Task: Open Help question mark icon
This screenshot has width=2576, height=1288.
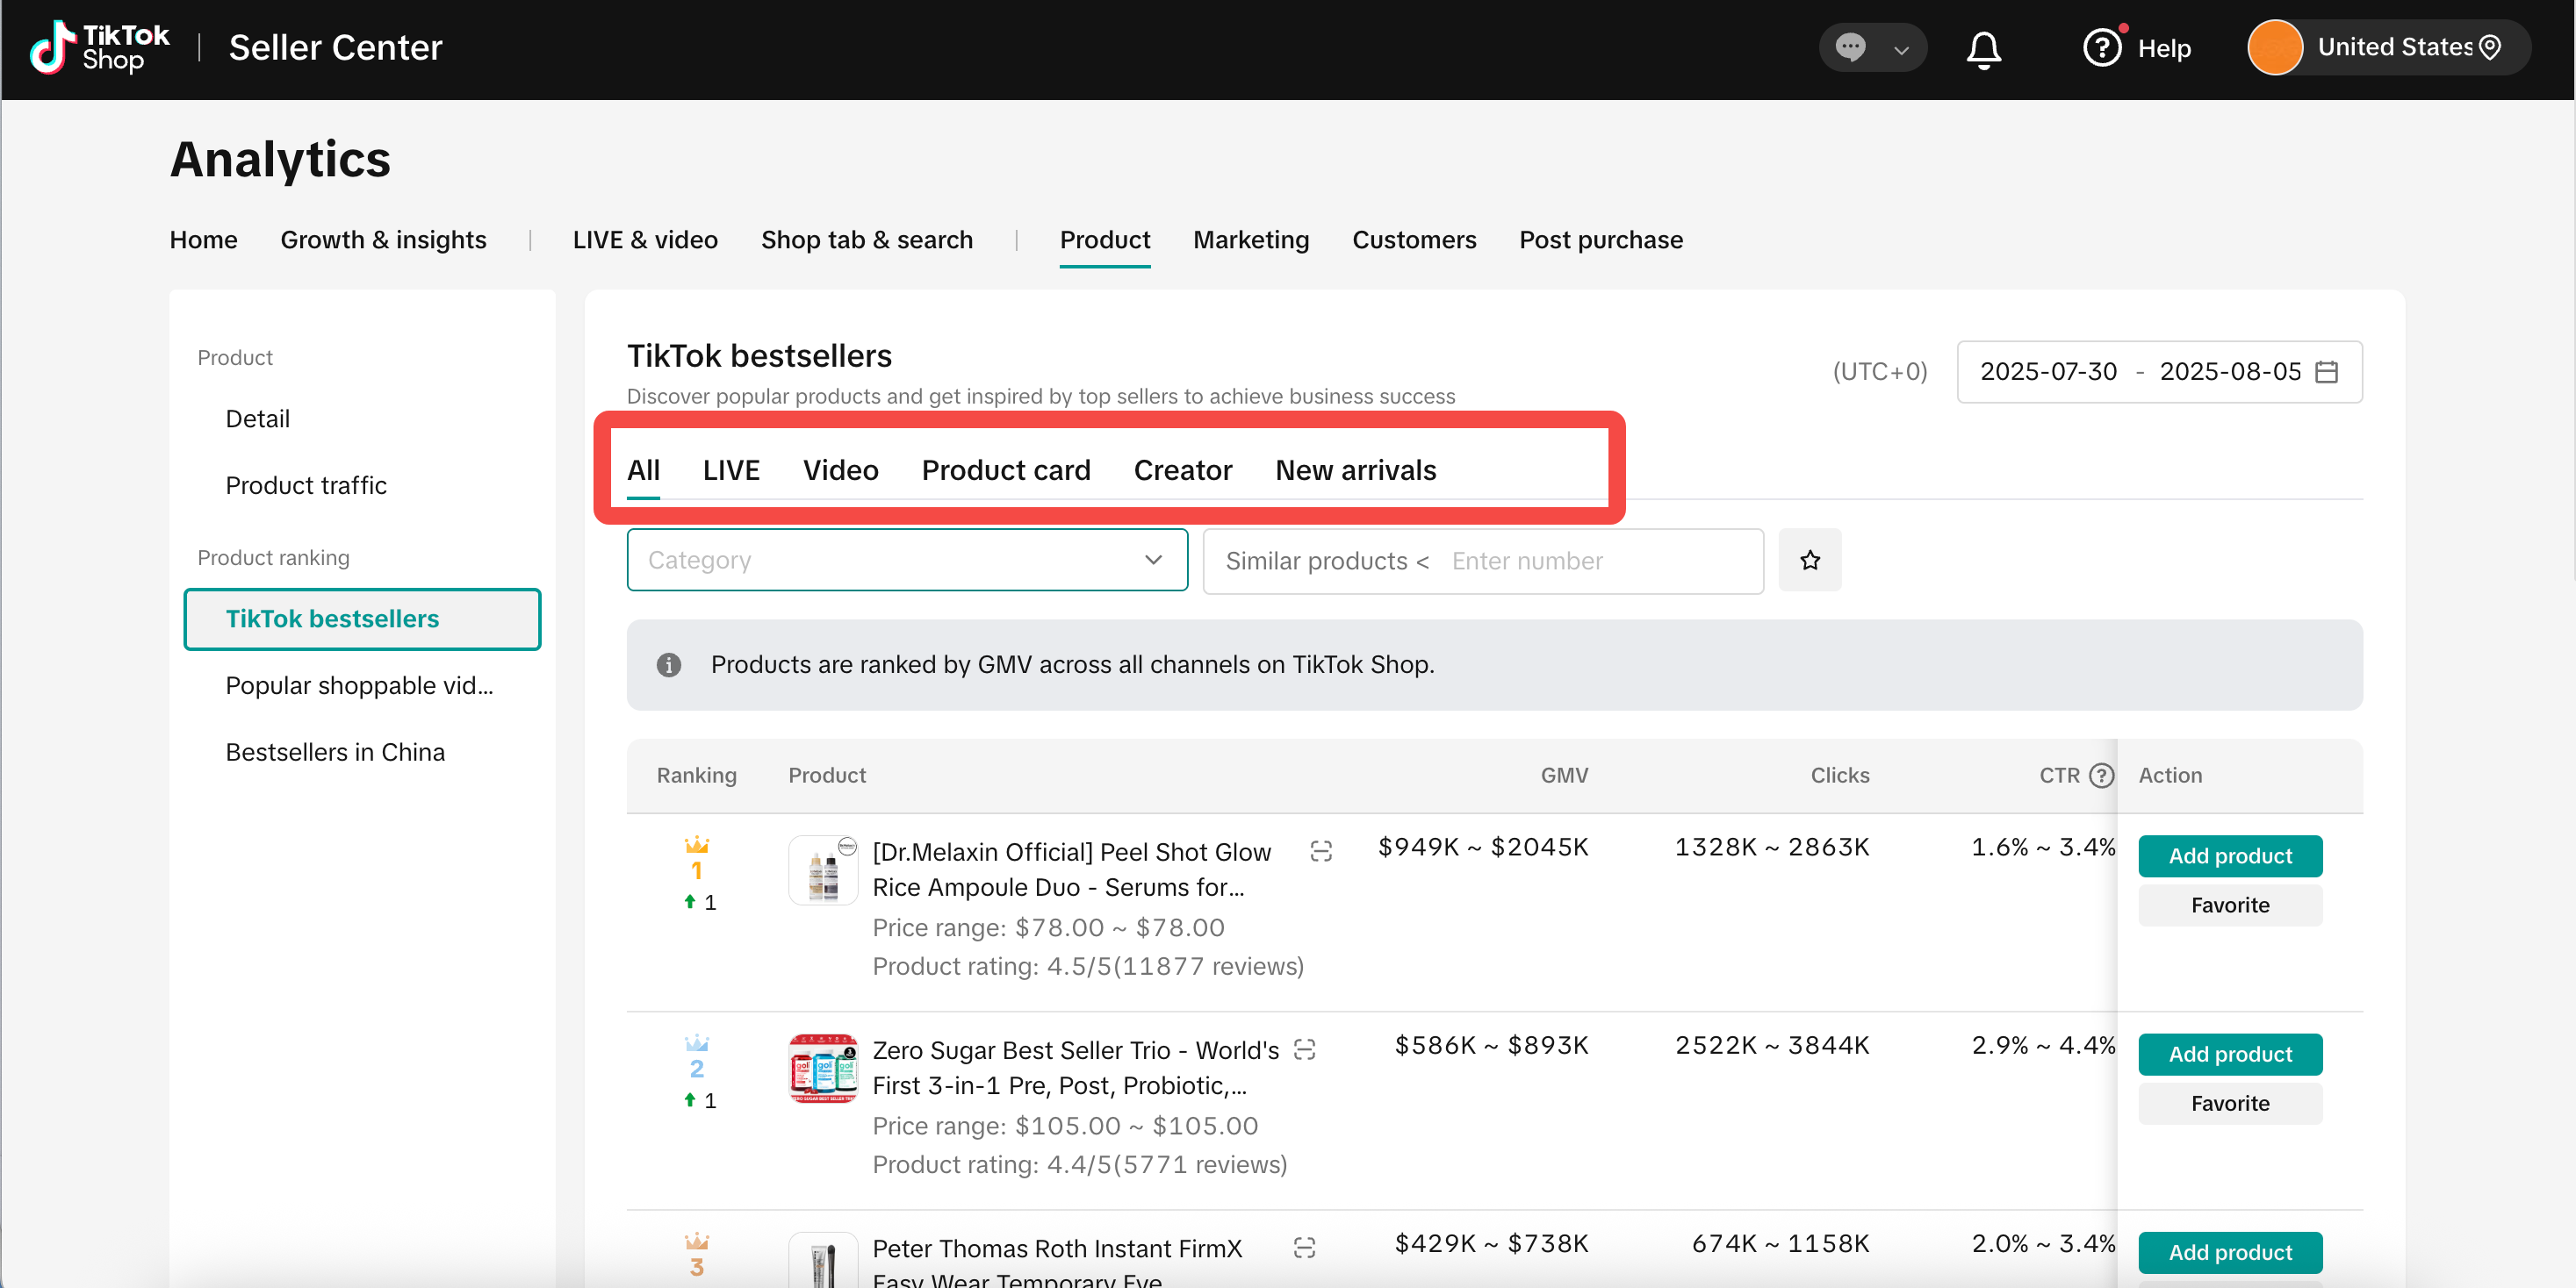Action: (2101, 48)
